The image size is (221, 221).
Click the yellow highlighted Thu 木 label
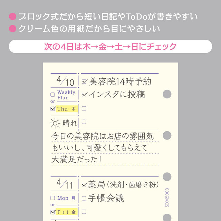[x=67, y=109]
